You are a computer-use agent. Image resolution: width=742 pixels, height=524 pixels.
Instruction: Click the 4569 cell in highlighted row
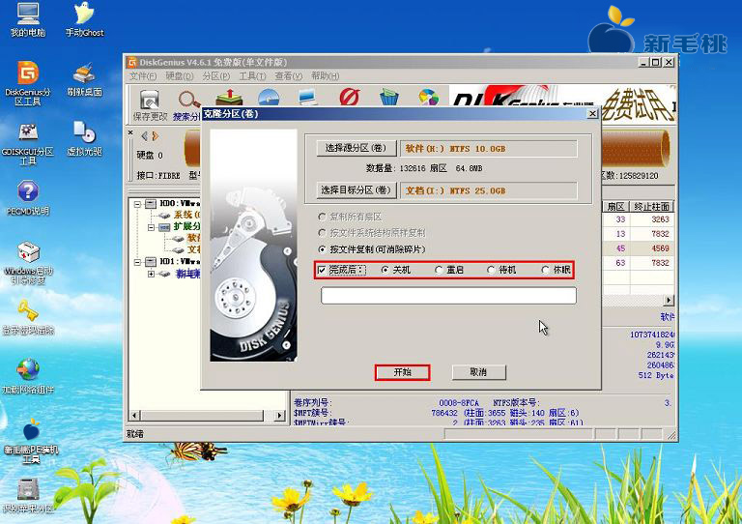(x=660, y=248)
